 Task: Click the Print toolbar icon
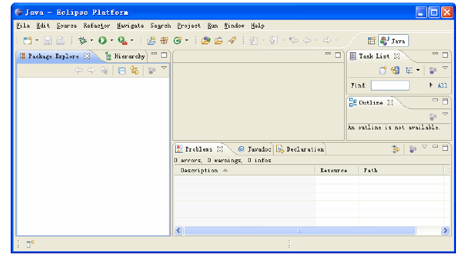click(x=60, y=40)
